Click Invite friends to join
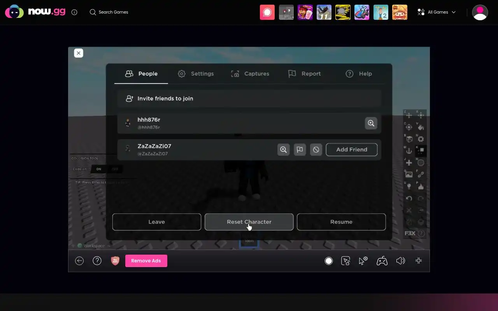 249,98
